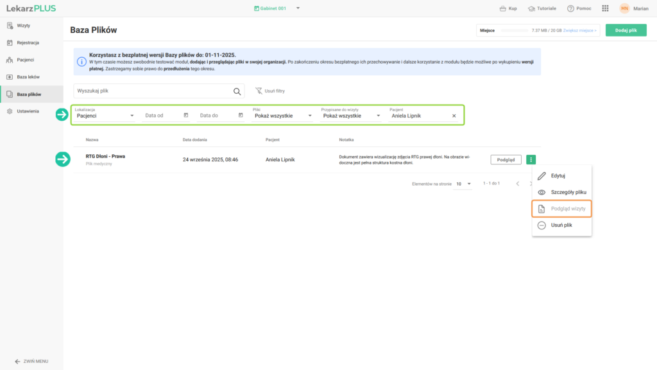This screenshot has width=657, height=370.
Task: Choose Usuń plik in the context menu
Action: (x=561, y=225)
